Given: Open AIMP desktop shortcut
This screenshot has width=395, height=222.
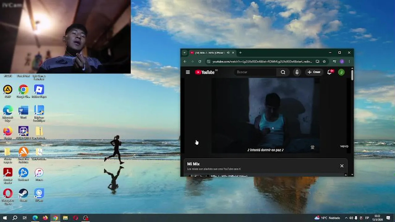Looking at the screenshot, I should click(x=8, y=91).
